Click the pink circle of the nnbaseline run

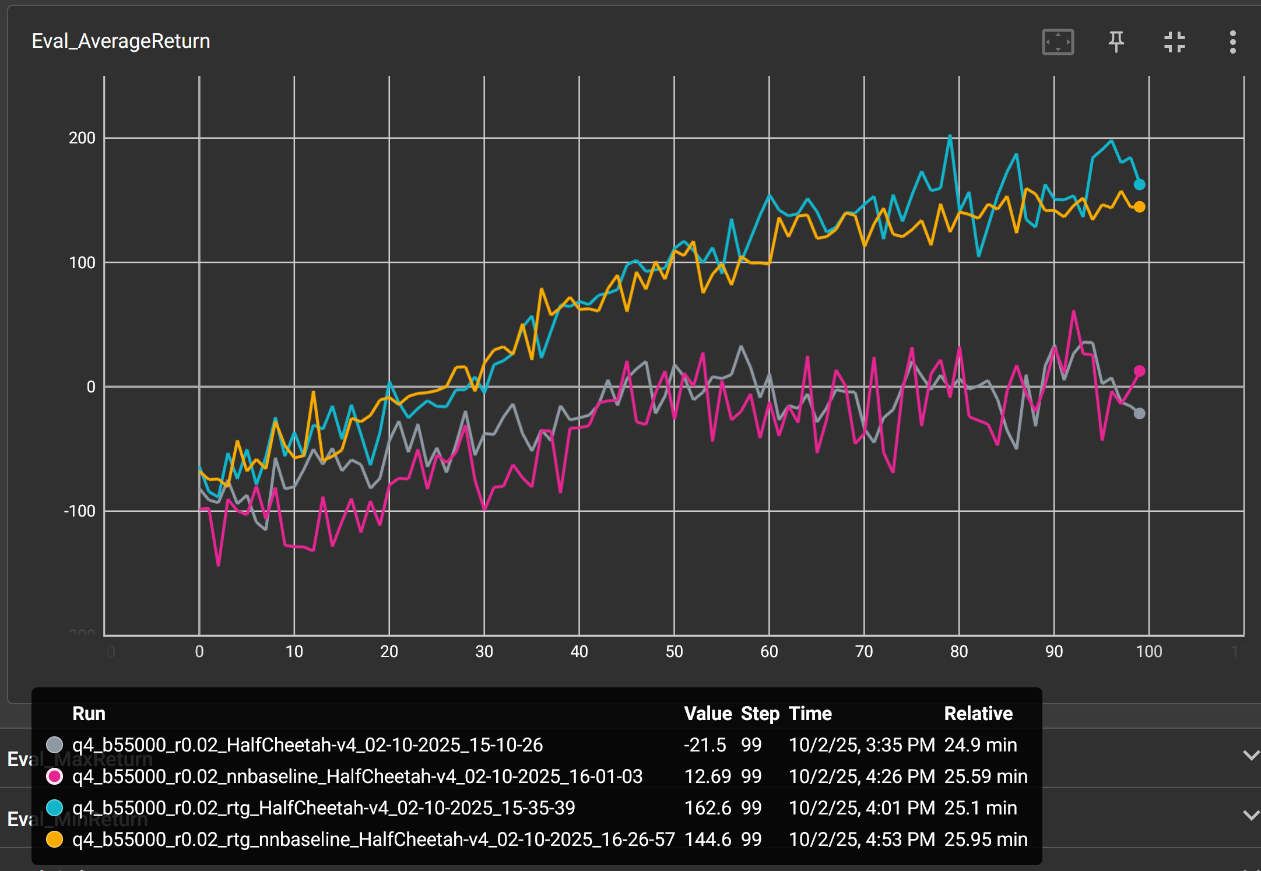click(54, 776)
